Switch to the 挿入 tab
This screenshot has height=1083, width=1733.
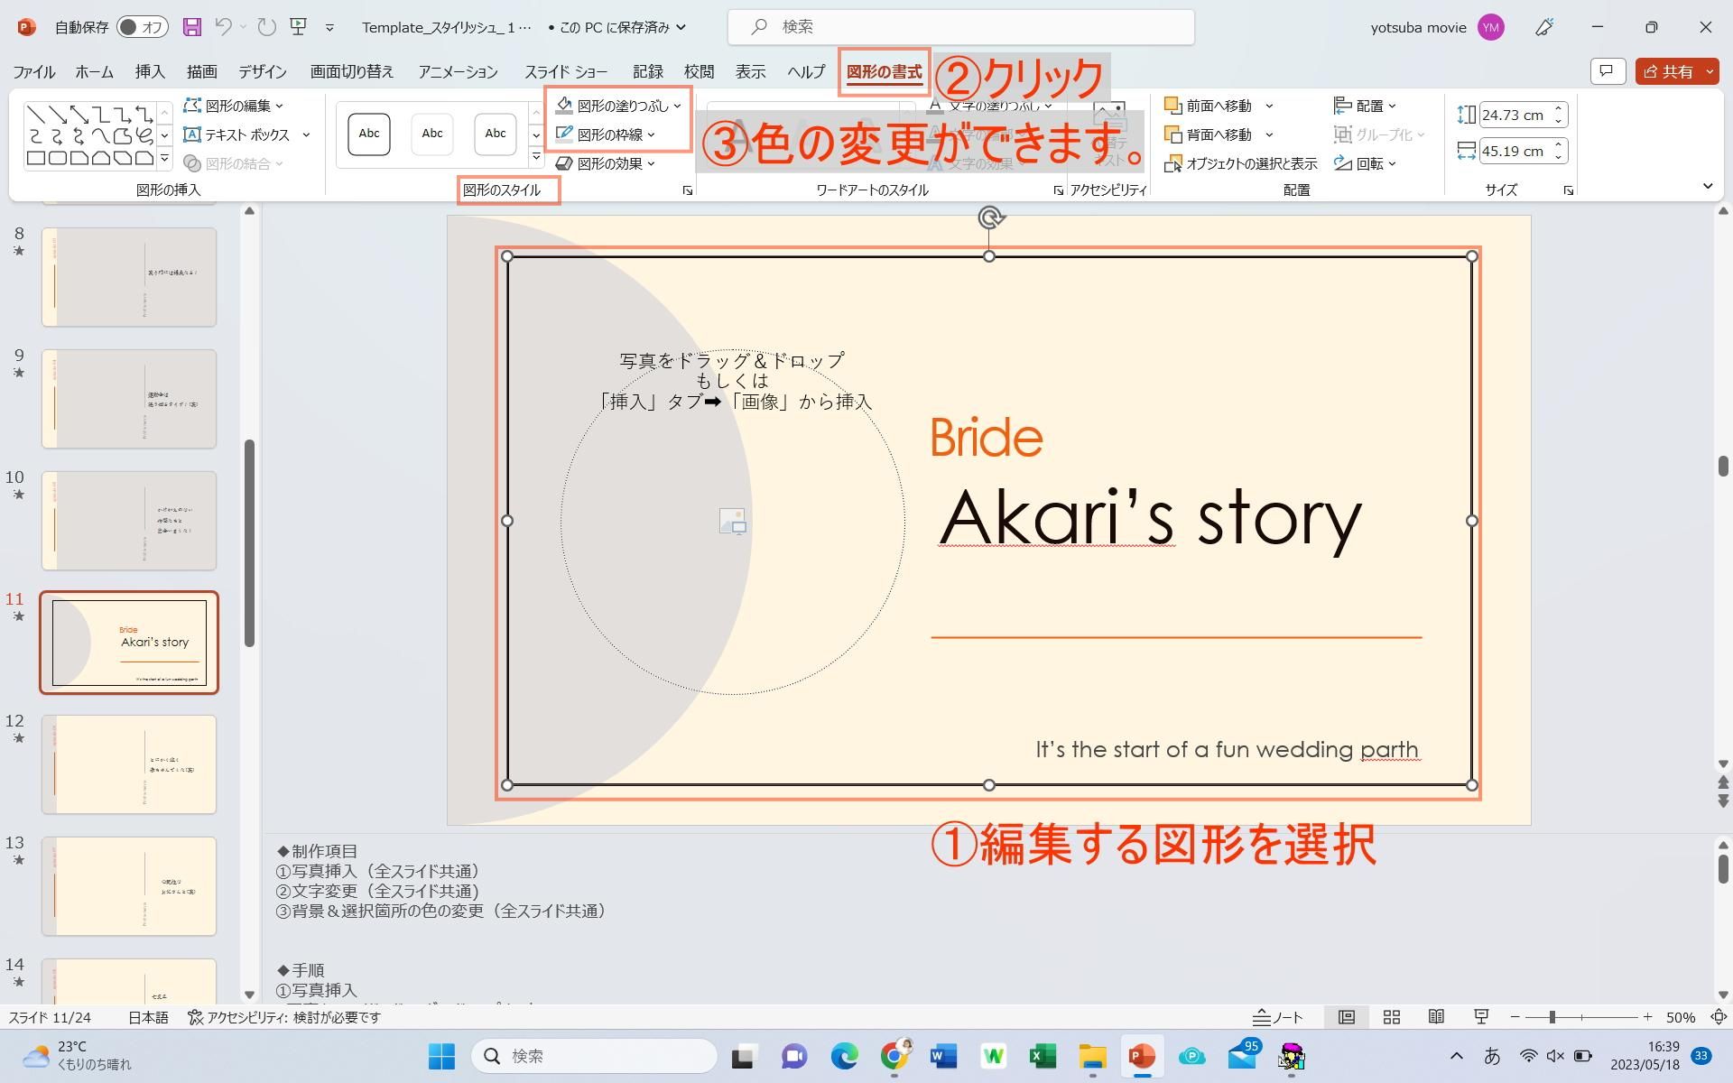point(150,72)
